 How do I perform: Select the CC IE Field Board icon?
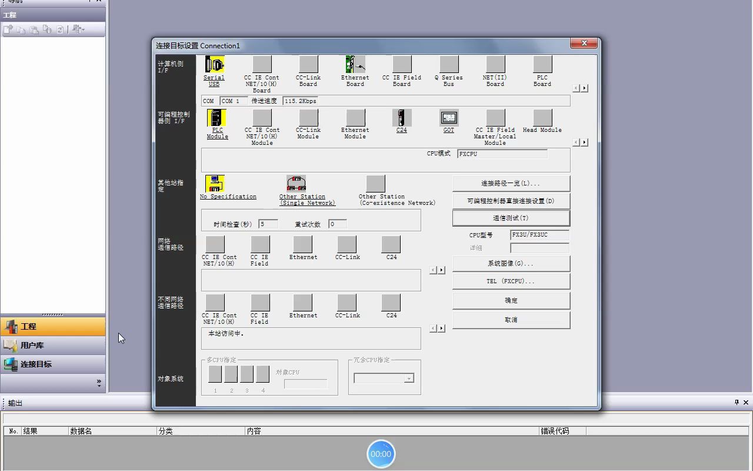pyautogui.click(x=401, y=65)
